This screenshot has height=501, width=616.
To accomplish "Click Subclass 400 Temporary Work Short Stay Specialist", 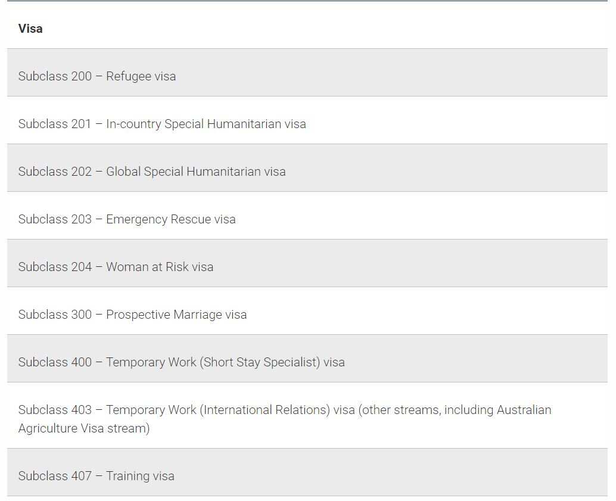I will pos(307,359).
